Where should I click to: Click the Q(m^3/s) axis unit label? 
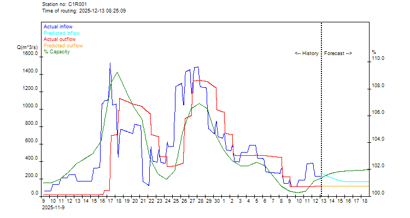[27, 48]
